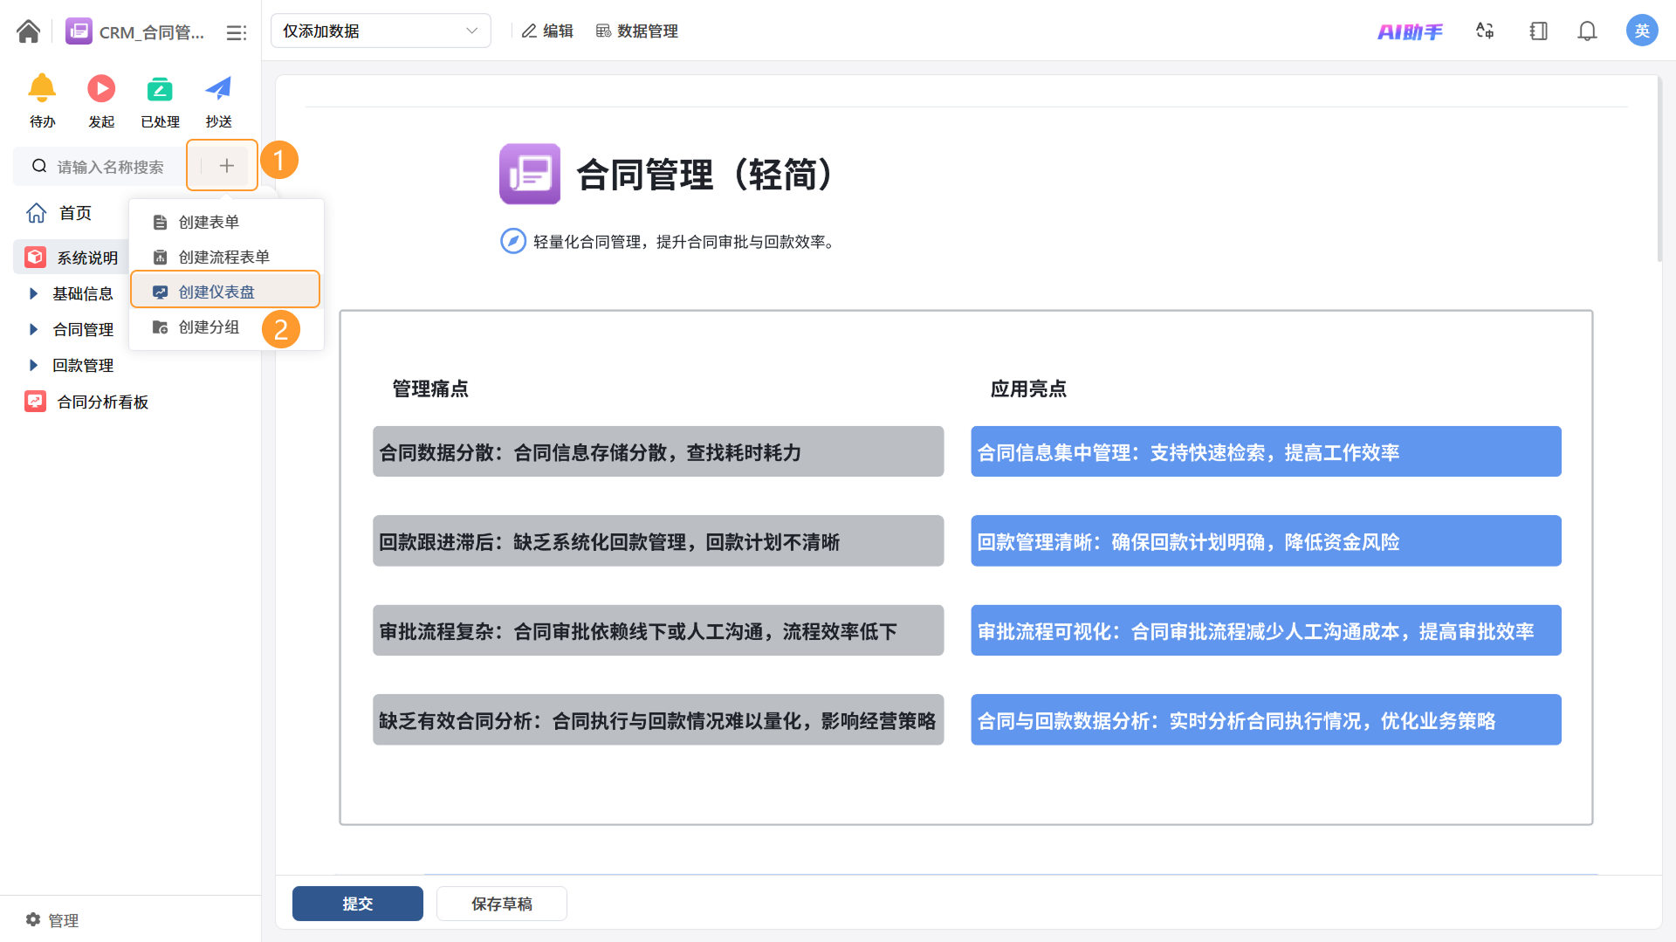Viewport: 1676px width, 942px height.
Task: Open the 待办 bell icon
Action: click(42, 88)
